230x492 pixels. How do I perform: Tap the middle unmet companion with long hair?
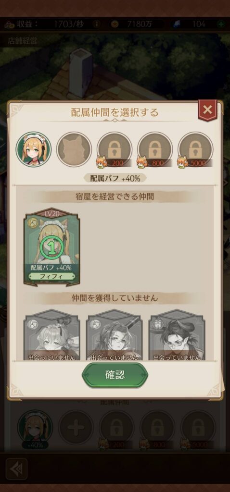115,334
